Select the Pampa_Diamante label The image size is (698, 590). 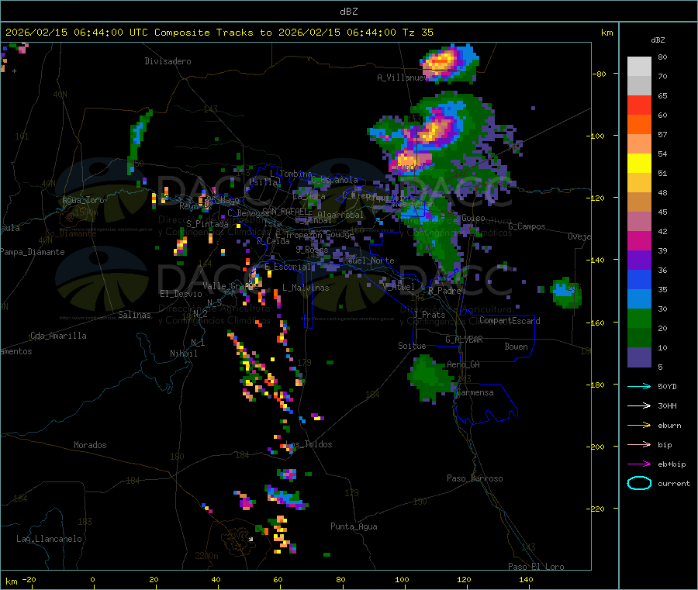(x=32, y=252)
